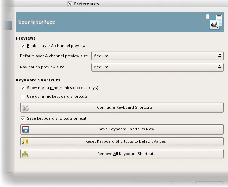
Task: Uncheck Show menu mnemonics (access keys)
Action: click(x=23, y=88)
